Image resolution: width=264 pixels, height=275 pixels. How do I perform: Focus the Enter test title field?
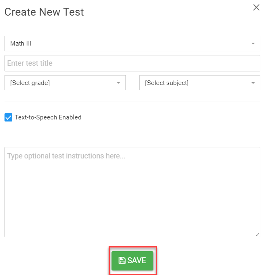(132, 63)
